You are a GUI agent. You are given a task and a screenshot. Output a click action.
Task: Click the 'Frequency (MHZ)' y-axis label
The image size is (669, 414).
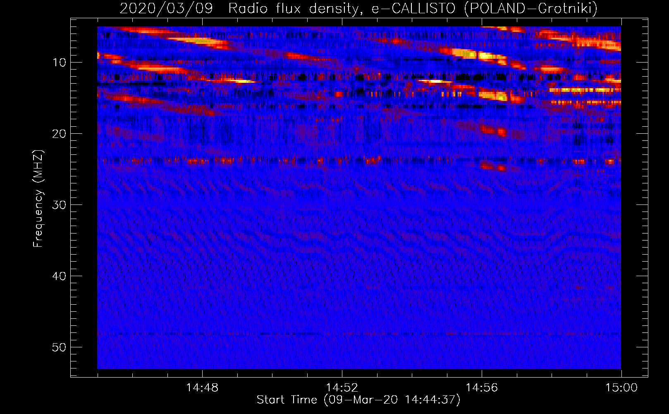click(x=38, y=199)
